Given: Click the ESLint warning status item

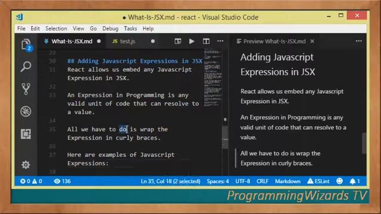Looking at the screenshot, I should 318,181.
